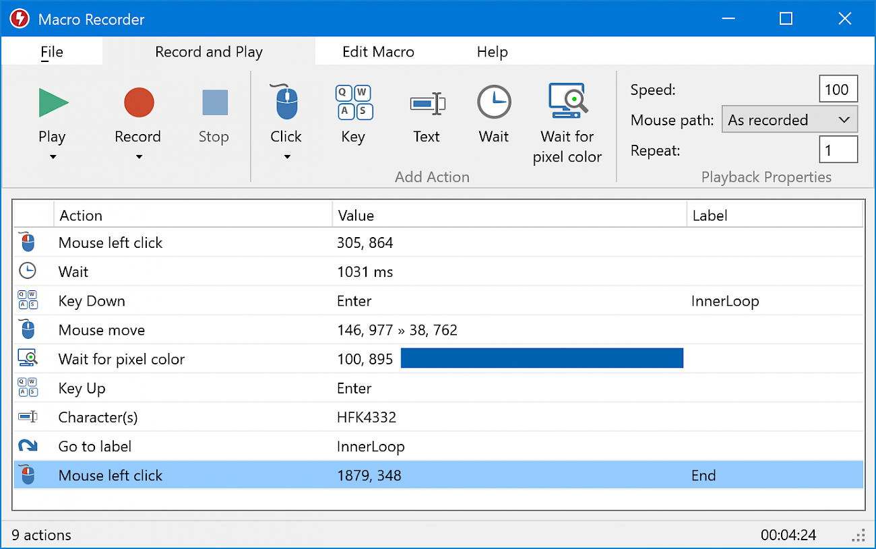The width and height of the screenshot is (876, 549).
Task: Expand the Click dropdown arrow
Action: pos(286,156)
